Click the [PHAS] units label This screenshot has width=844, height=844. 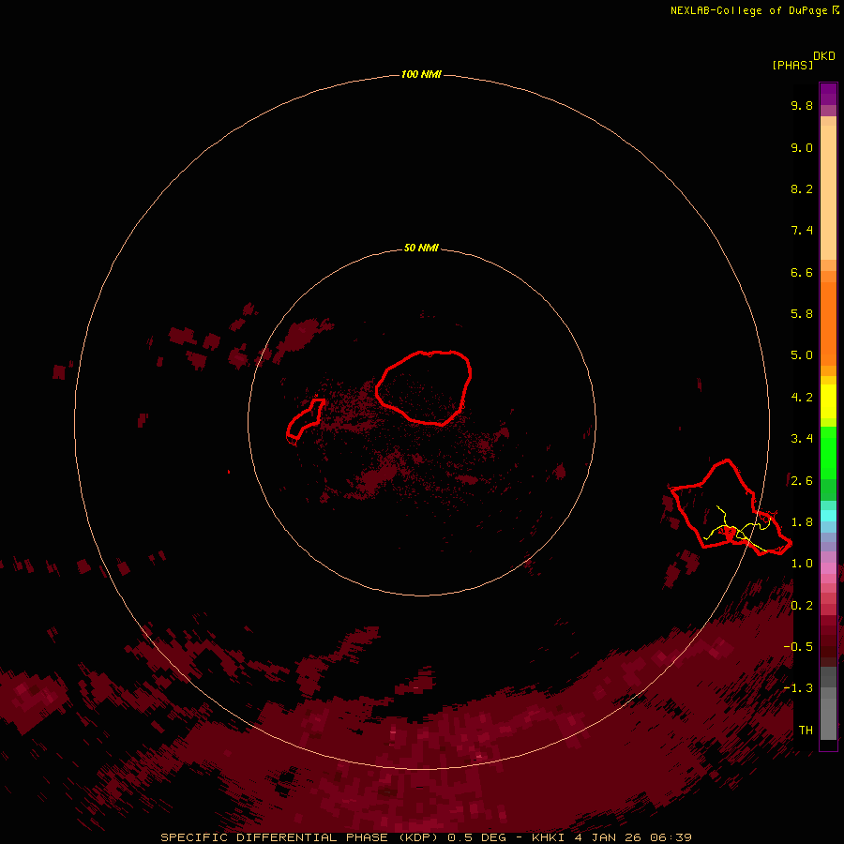[x=792, y=66]
